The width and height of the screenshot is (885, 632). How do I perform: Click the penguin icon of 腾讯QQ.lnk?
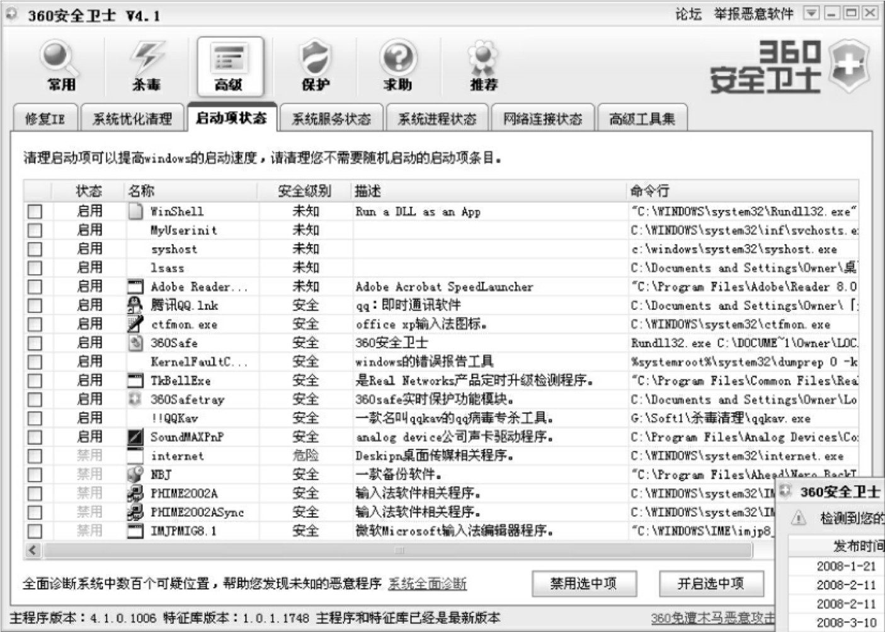(x=135, y=306)
